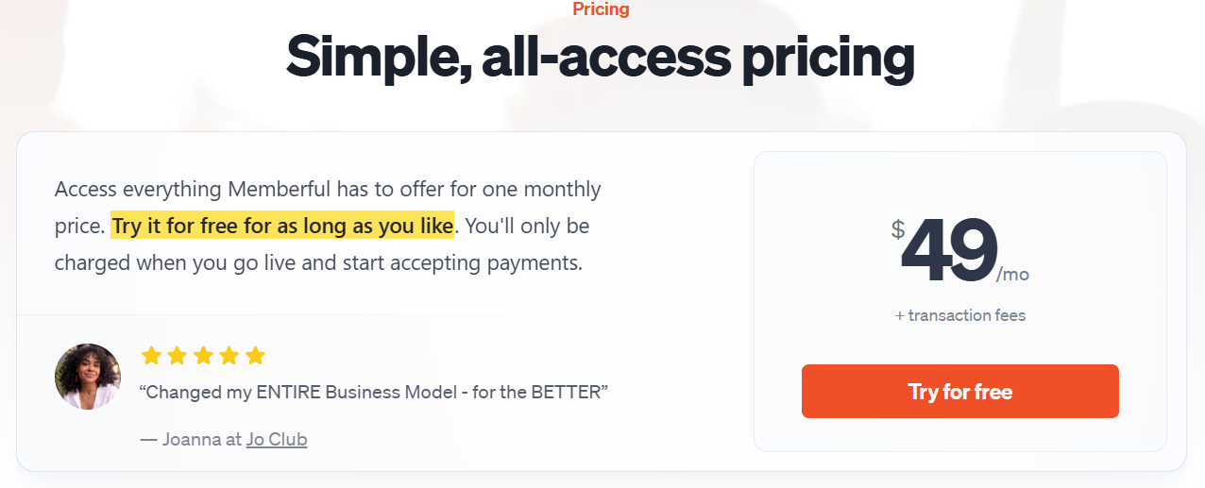Click the second yellow rating star
The image size is (1205, 488).
pyautogui.click(x=178, y=356)
